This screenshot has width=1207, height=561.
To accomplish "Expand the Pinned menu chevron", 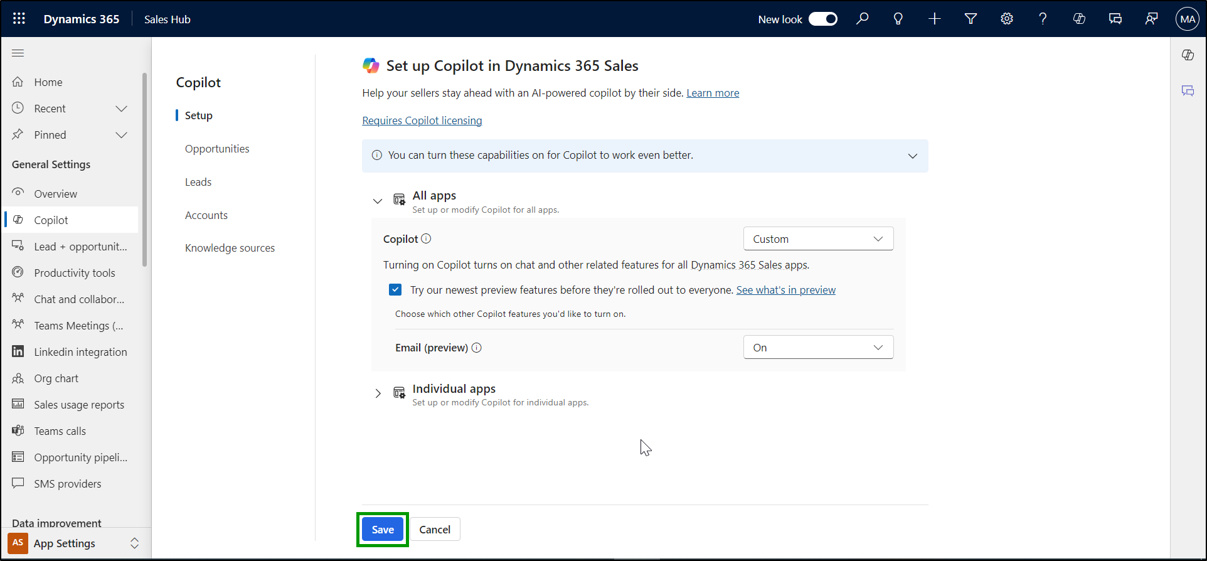I will click(122, 135).
